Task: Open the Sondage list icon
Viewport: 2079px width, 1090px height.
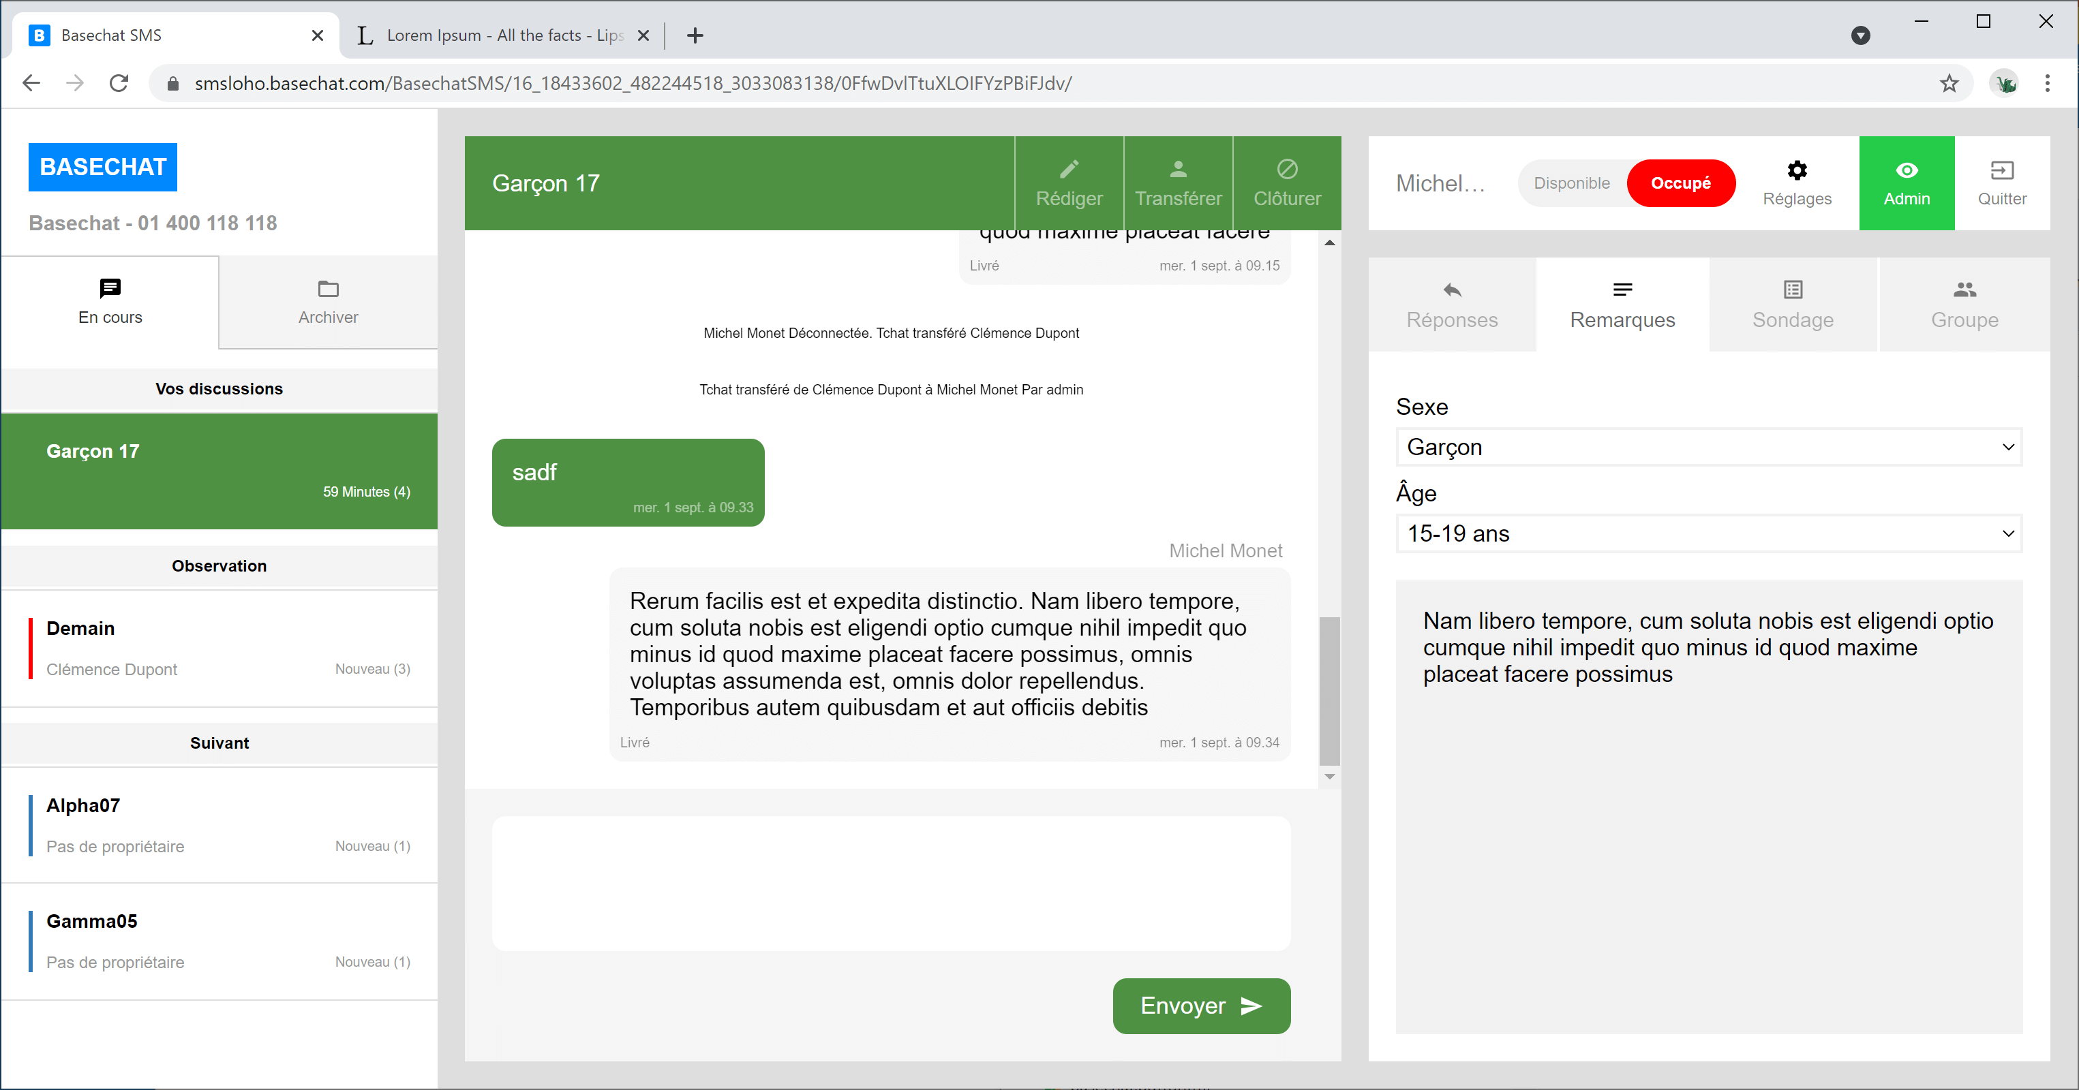Action: point(1793,290)
